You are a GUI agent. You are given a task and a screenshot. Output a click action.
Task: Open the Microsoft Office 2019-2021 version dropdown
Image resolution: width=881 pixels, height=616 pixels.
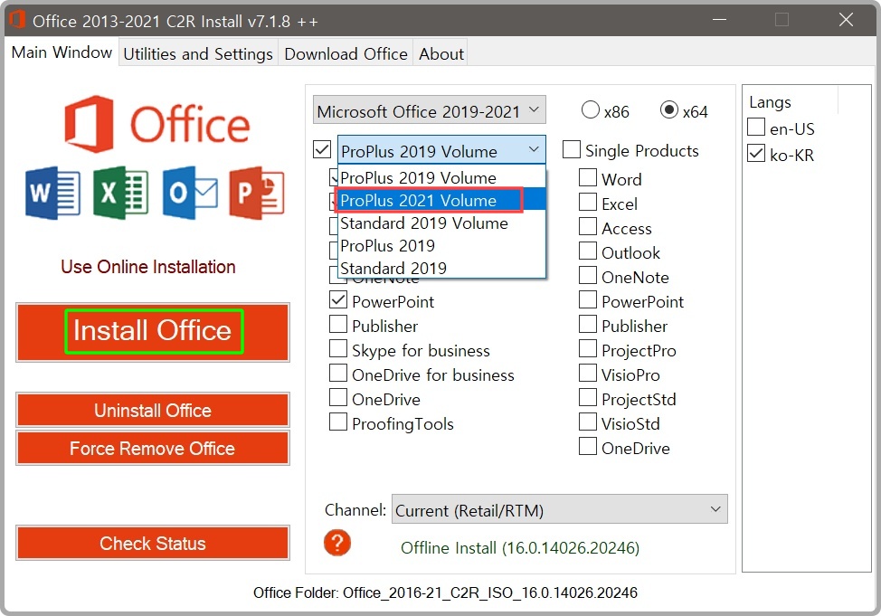click(430, 110)
